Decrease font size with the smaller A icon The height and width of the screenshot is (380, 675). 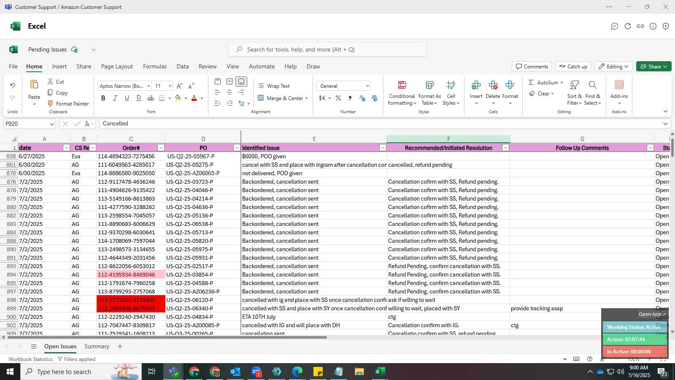coord(191,86)
